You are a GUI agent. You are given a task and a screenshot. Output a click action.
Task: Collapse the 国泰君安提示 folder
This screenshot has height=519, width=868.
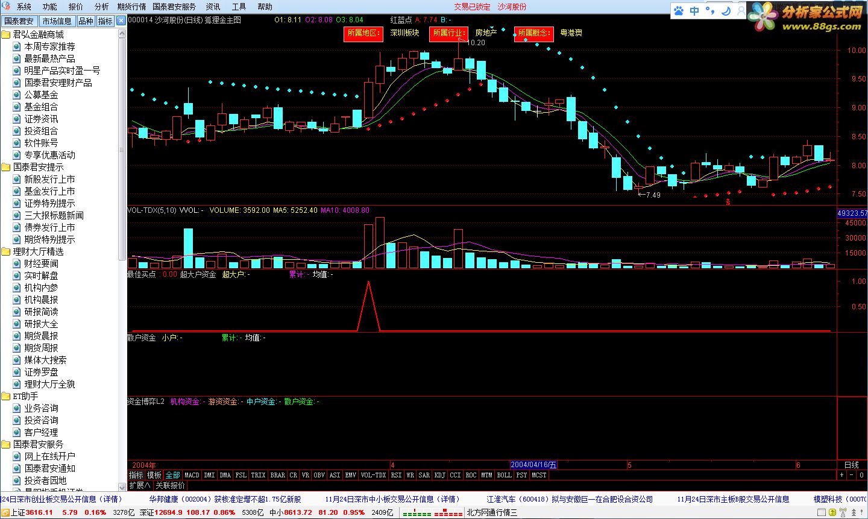pos(6,167)
